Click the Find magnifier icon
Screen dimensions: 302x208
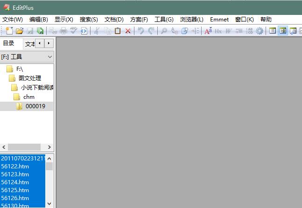[164, 31]
